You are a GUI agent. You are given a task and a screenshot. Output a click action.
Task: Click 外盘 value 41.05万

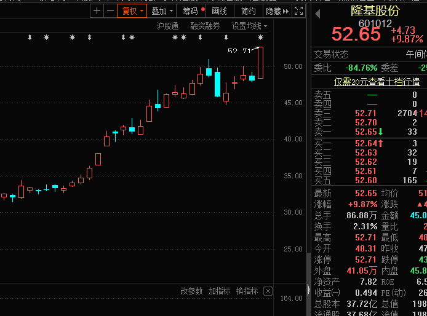pos(362,271)
